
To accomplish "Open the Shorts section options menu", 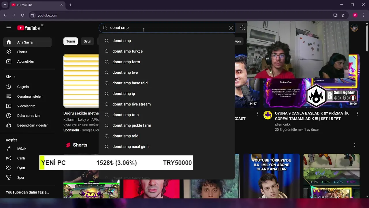I will (x=355, y=145).
